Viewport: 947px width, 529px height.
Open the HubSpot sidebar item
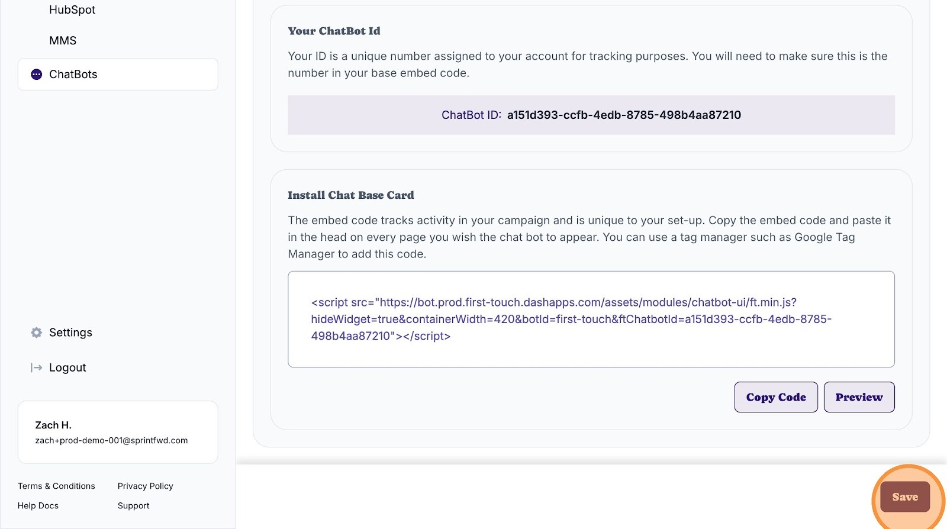[72, 10]
